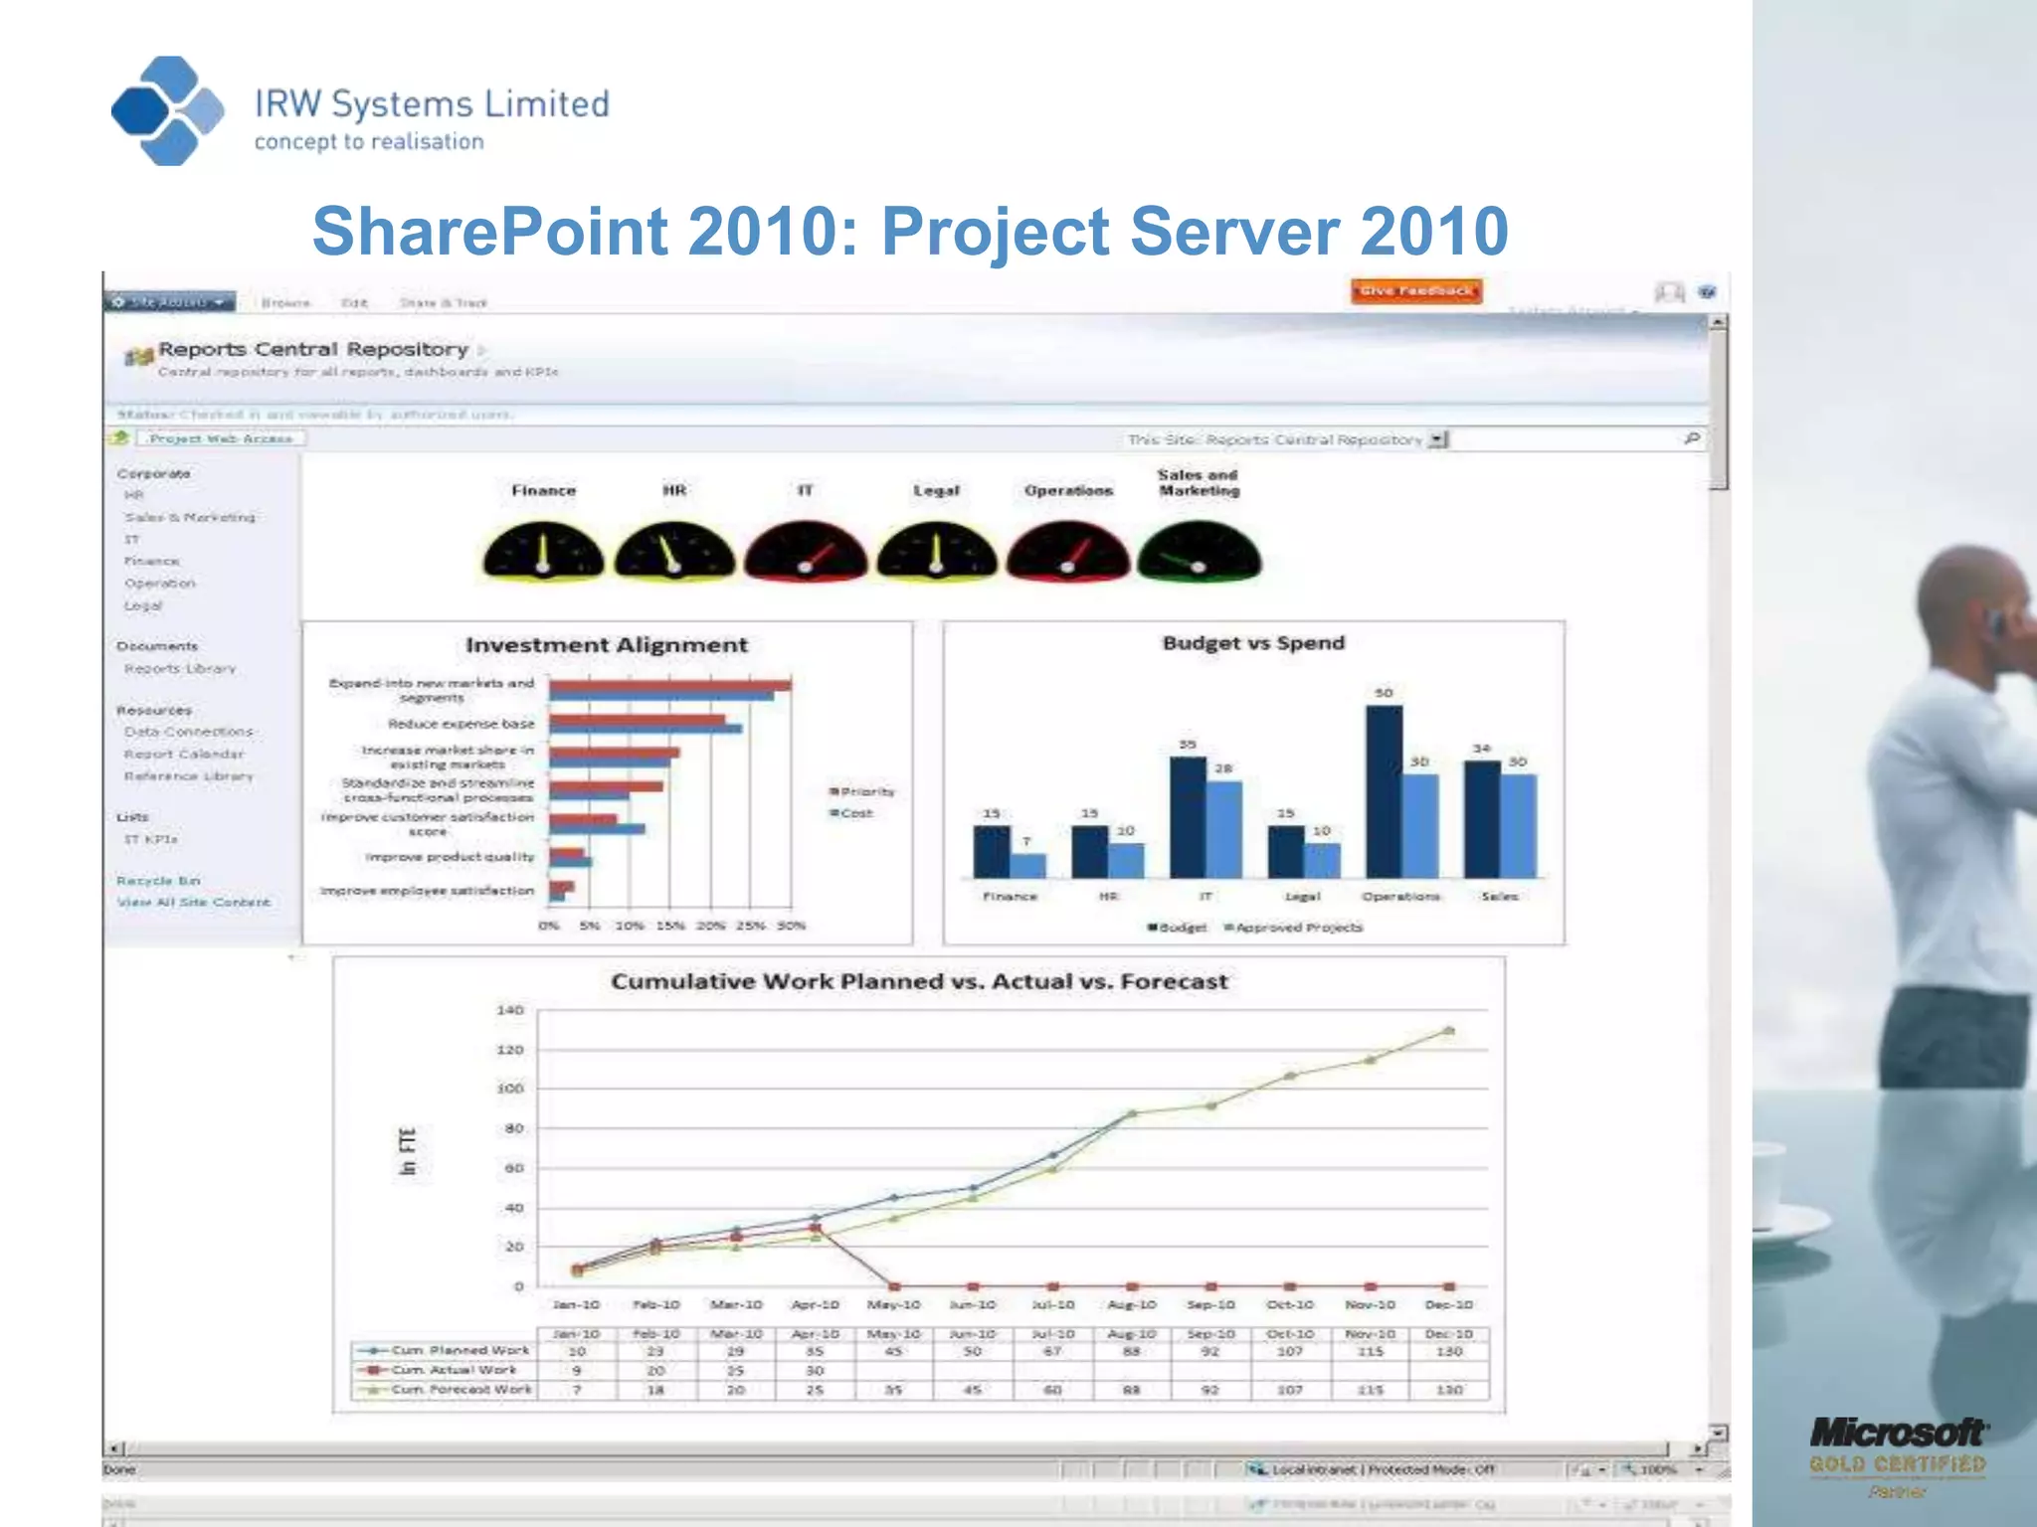Click the navigate up arrow icon

[x=119, y=438]
